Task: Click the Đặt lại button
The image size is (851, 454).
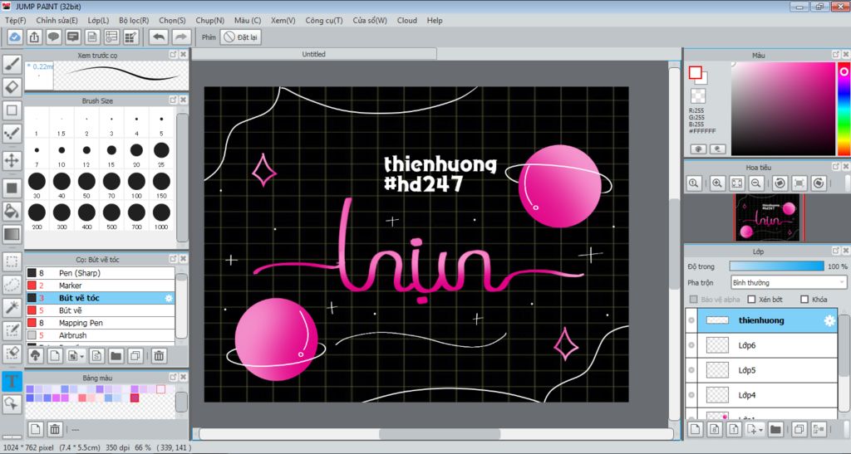Action: tap(241, 37)
